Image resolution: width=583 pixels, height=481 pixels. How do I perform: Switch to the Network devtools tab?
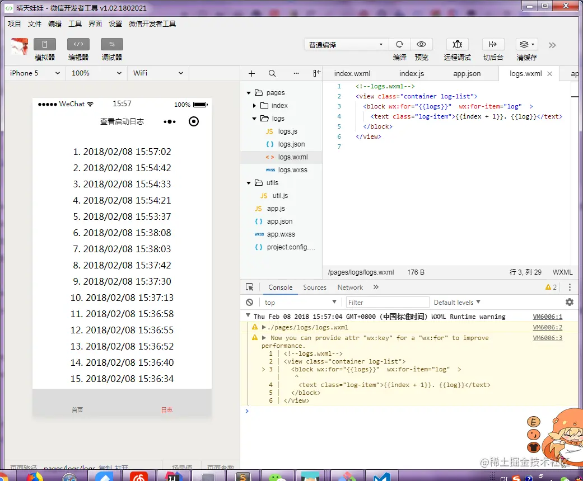(x=350, y=287)
